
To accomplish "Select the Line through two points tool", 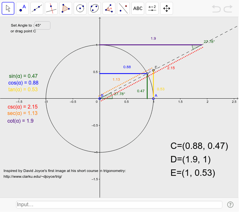I will click(x=37, y=8).
